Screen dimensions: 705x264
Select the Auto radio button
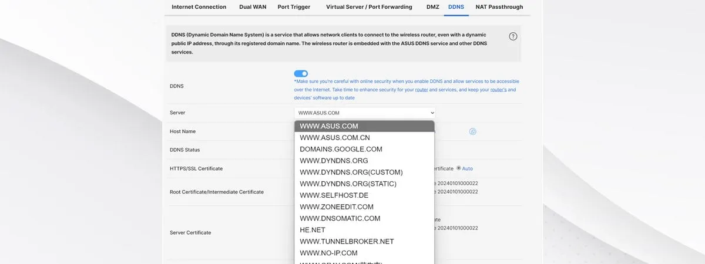coord(459,168)
